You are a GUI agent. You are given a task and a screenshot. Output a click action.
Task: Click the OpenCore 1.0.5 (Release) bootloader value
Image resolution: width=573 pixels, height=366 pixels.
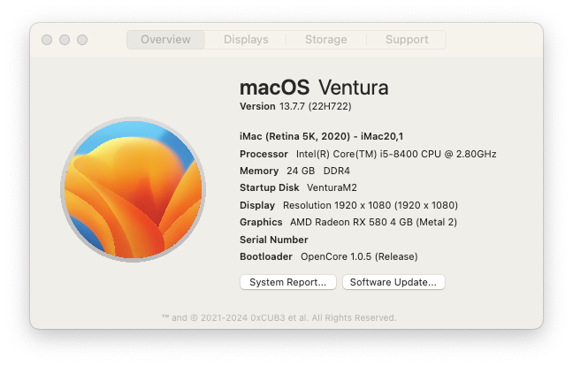point(359,256)
